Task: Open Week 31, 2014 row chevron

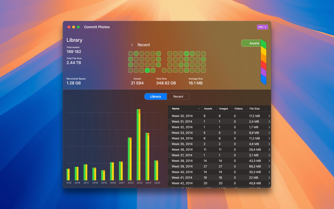Action: coord(269,121)
